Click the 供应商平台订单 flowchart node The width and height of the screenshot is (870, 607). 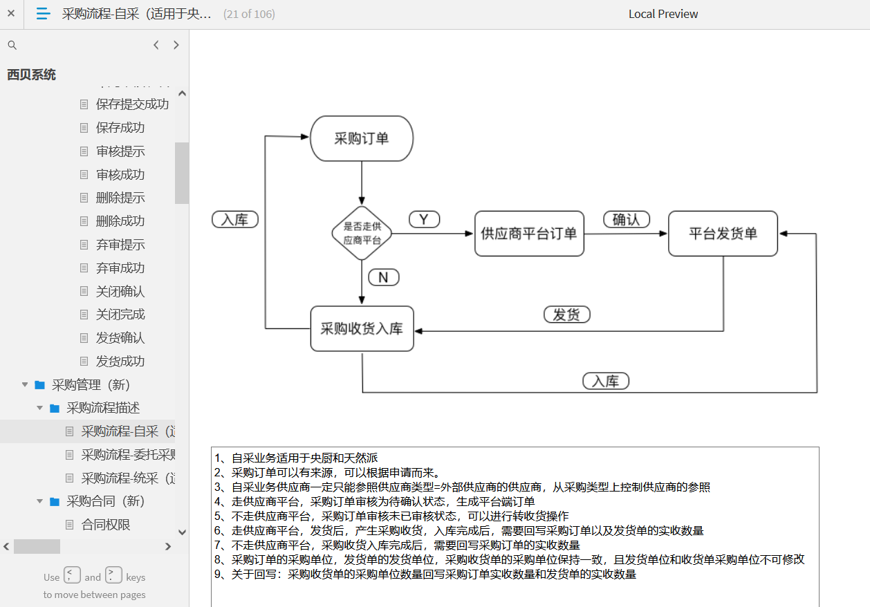point(529,234)
